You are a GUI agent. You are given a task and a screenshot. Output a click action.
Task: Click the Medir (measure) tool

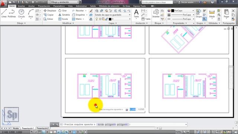pyautogui.click(x=212, y=13)
